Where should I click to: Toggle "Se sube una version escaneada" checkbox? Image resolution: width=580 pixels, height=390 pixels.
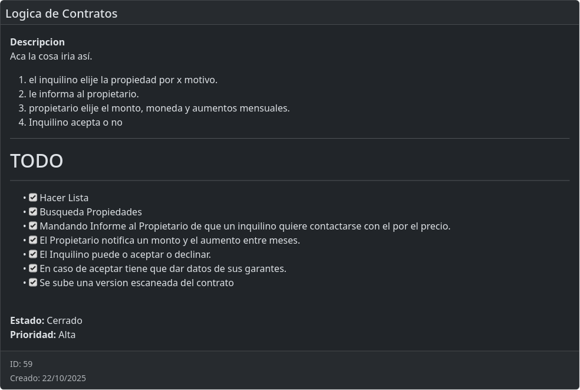pyautogui.click(x=33, y=283)
